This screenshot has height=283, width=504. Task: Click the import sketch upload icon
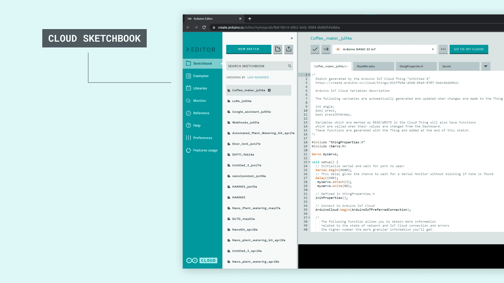click(x=289, y=49)
